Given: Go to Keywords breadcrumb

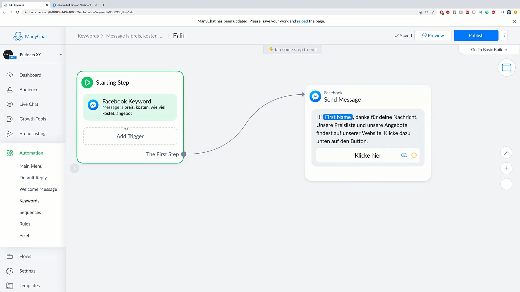Looking at the screenshot, I should click(x=88, y=36).
